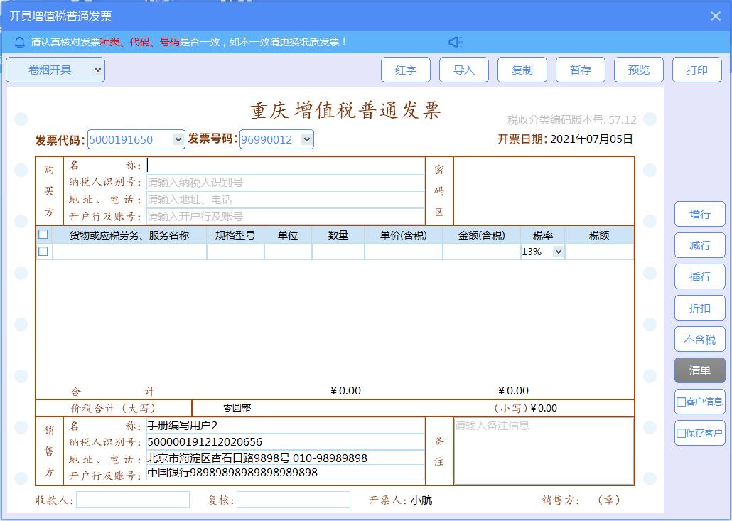Open the 发票代码 dropdown
Viewport: 732px width, 521px height.
pos(178,139)
